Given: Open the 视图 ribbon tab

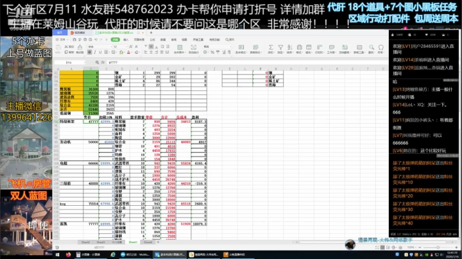Looking at the screenshot, I should click(x=184, y=40).
